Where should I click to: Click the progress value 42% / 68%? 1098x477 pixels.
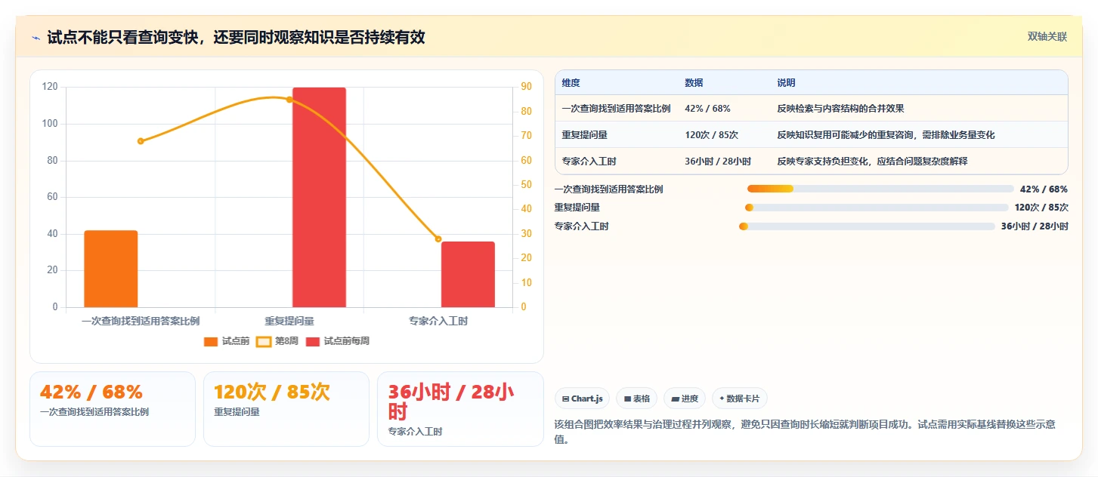click(x=1044, y=189)
